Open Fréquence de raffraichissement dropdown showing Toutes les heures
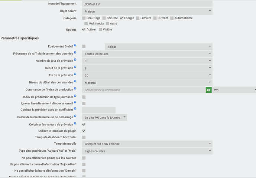The image size is (256, 178). (147, 54)
